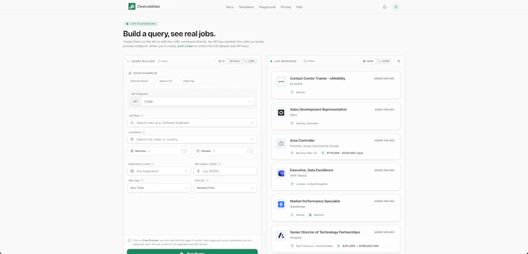Open the FAQ nav item
The height and width of the screenshot is (254, 528).
(299, 7)
